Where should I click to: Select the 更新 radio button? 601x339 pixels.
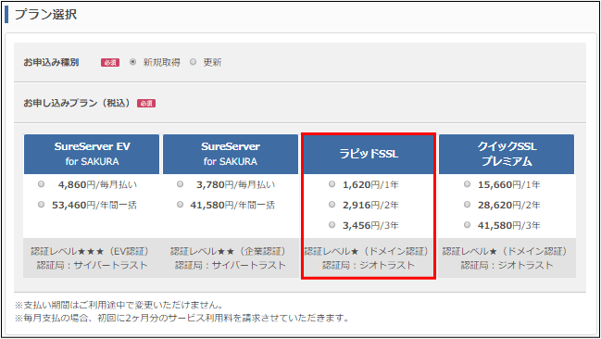coord(194,62)
